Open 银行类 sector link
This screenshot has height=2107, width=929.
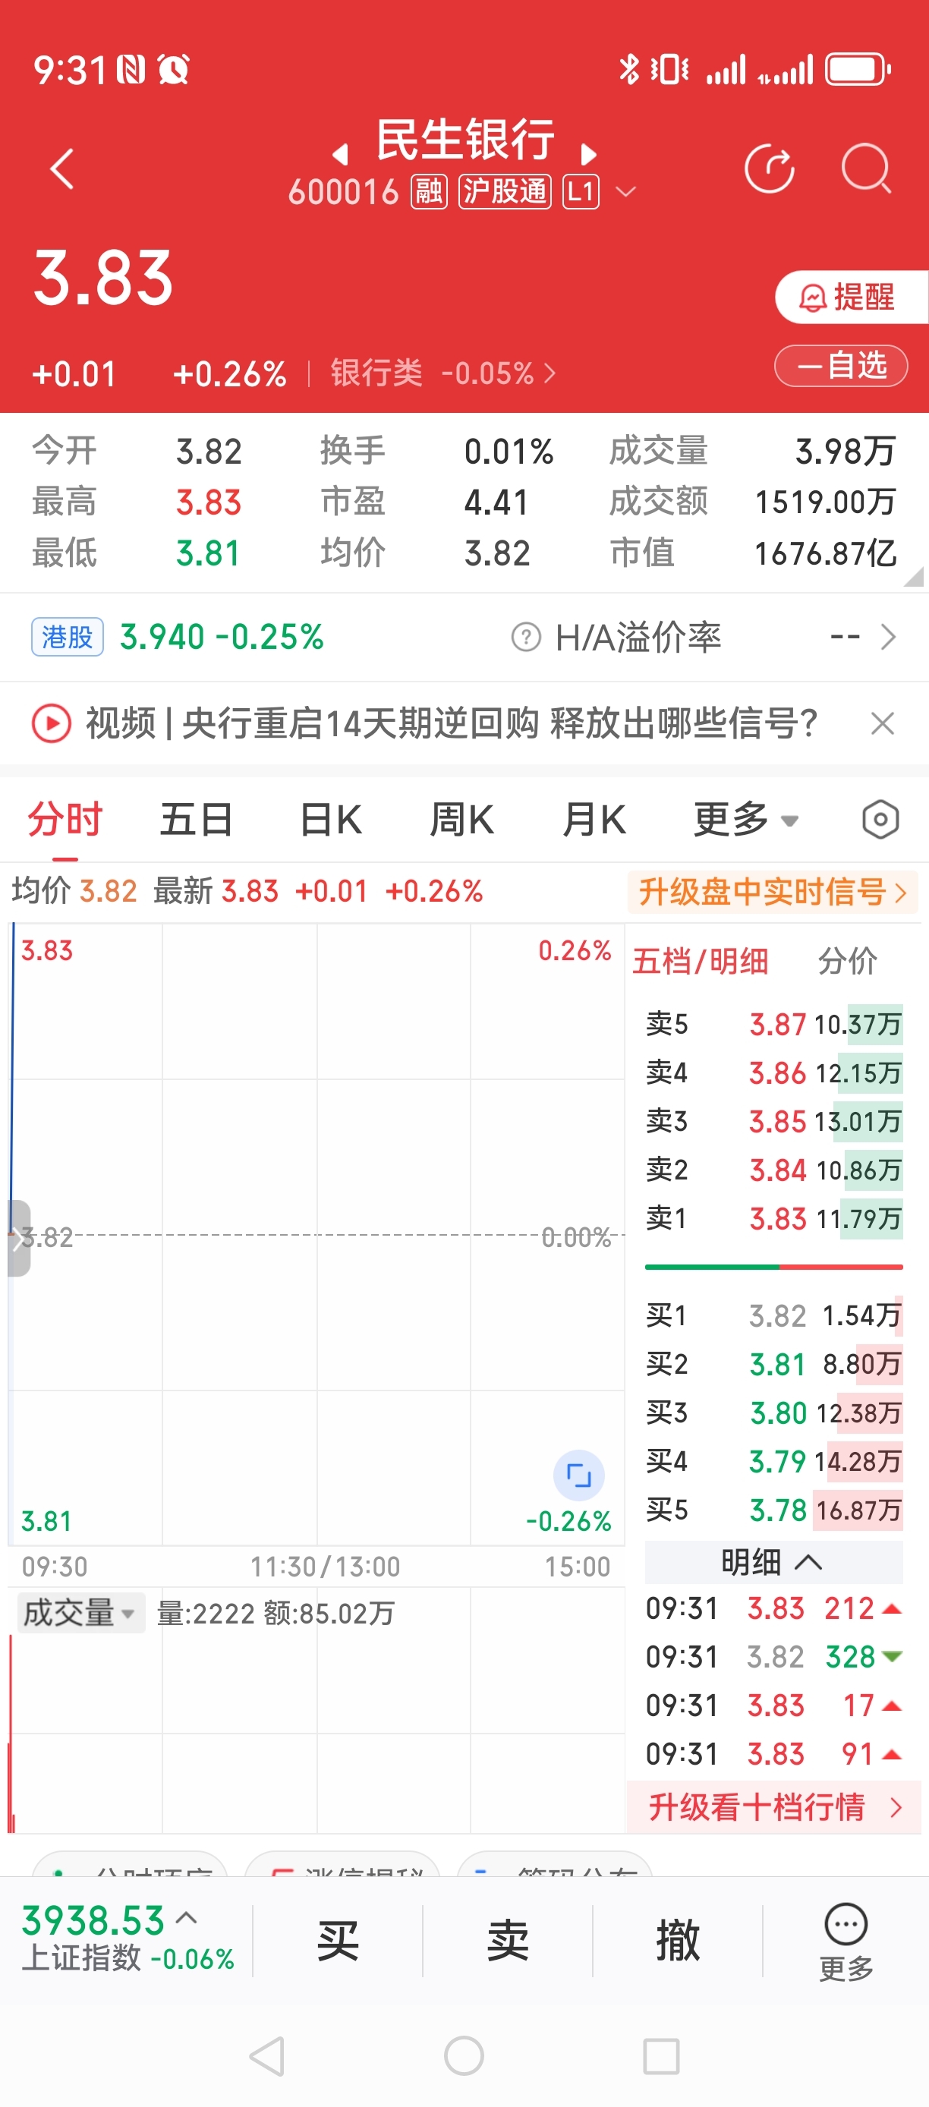pos(442,373)
